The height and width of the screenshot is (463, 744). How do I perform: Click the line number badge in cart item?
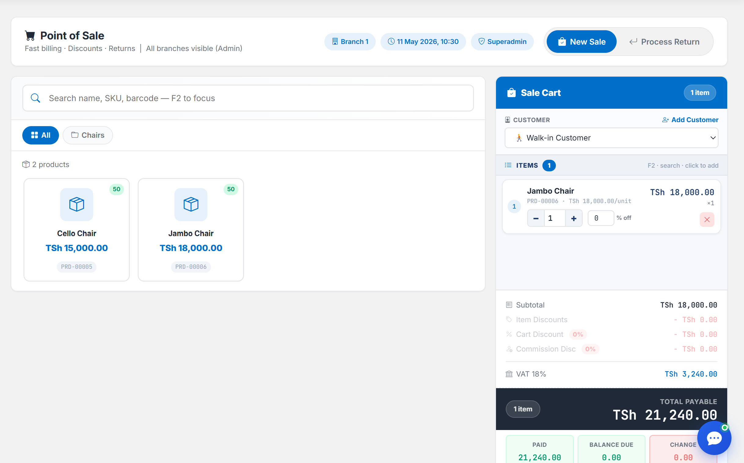click(x=514, y=207)
